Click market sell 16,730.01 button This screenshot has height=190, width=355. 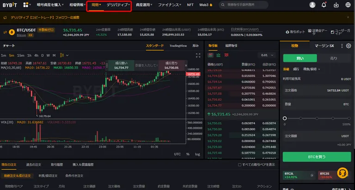tap(171, 65)
